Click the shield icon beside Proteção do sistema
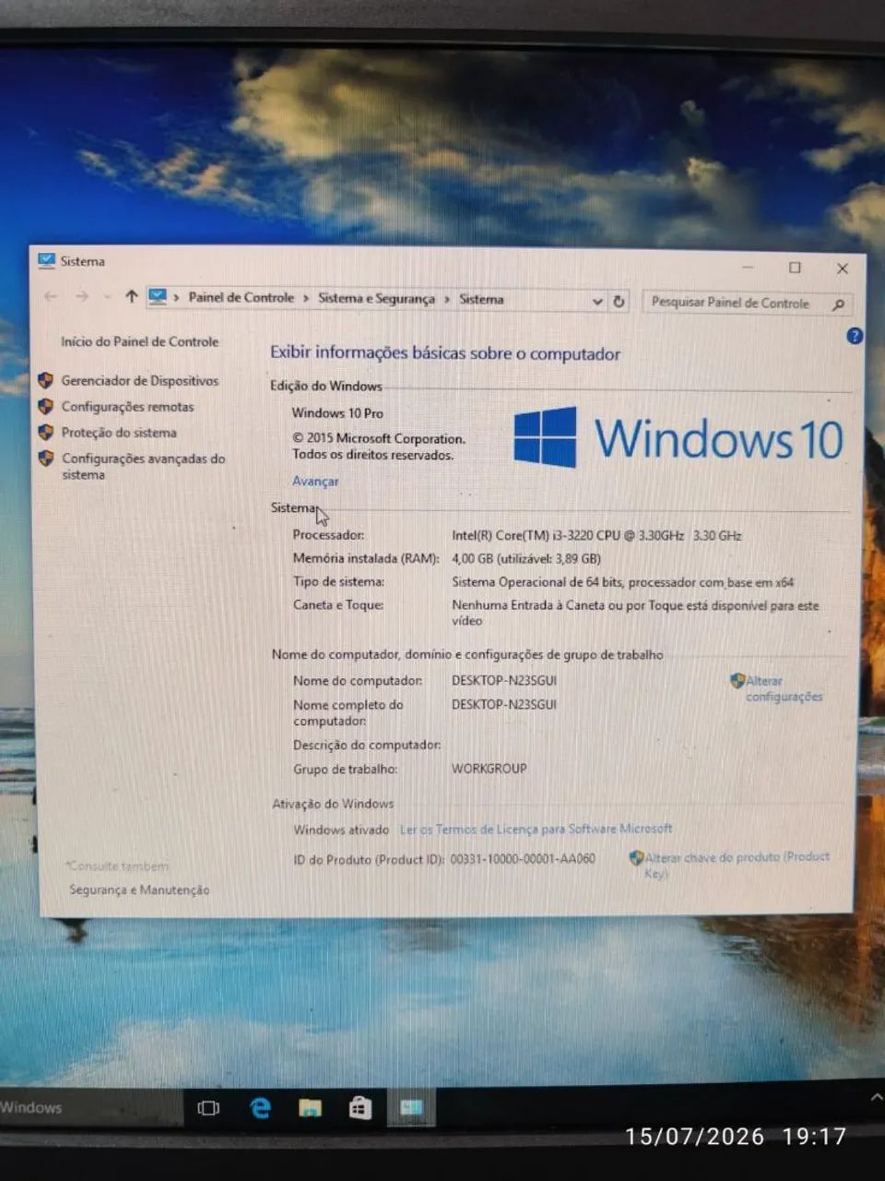 pyautogui.click(x=45, y=431)
